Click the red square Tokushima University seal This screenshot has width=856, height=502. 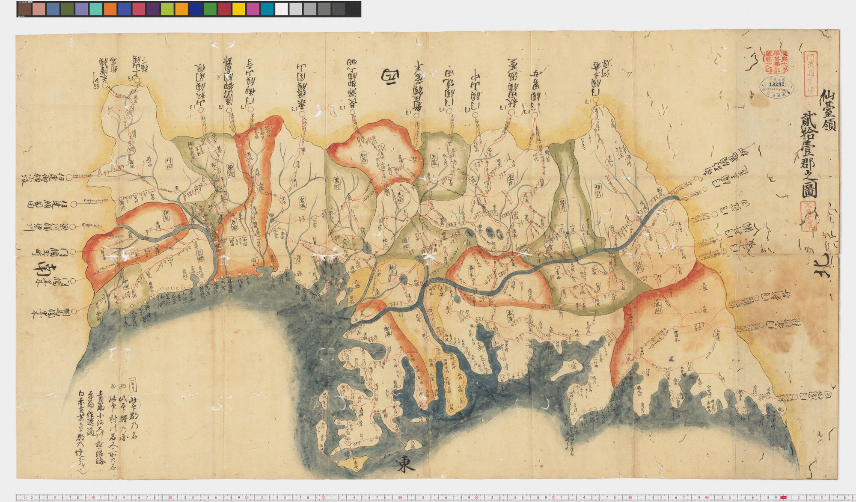pyautogui.click(x=776, y=61)
